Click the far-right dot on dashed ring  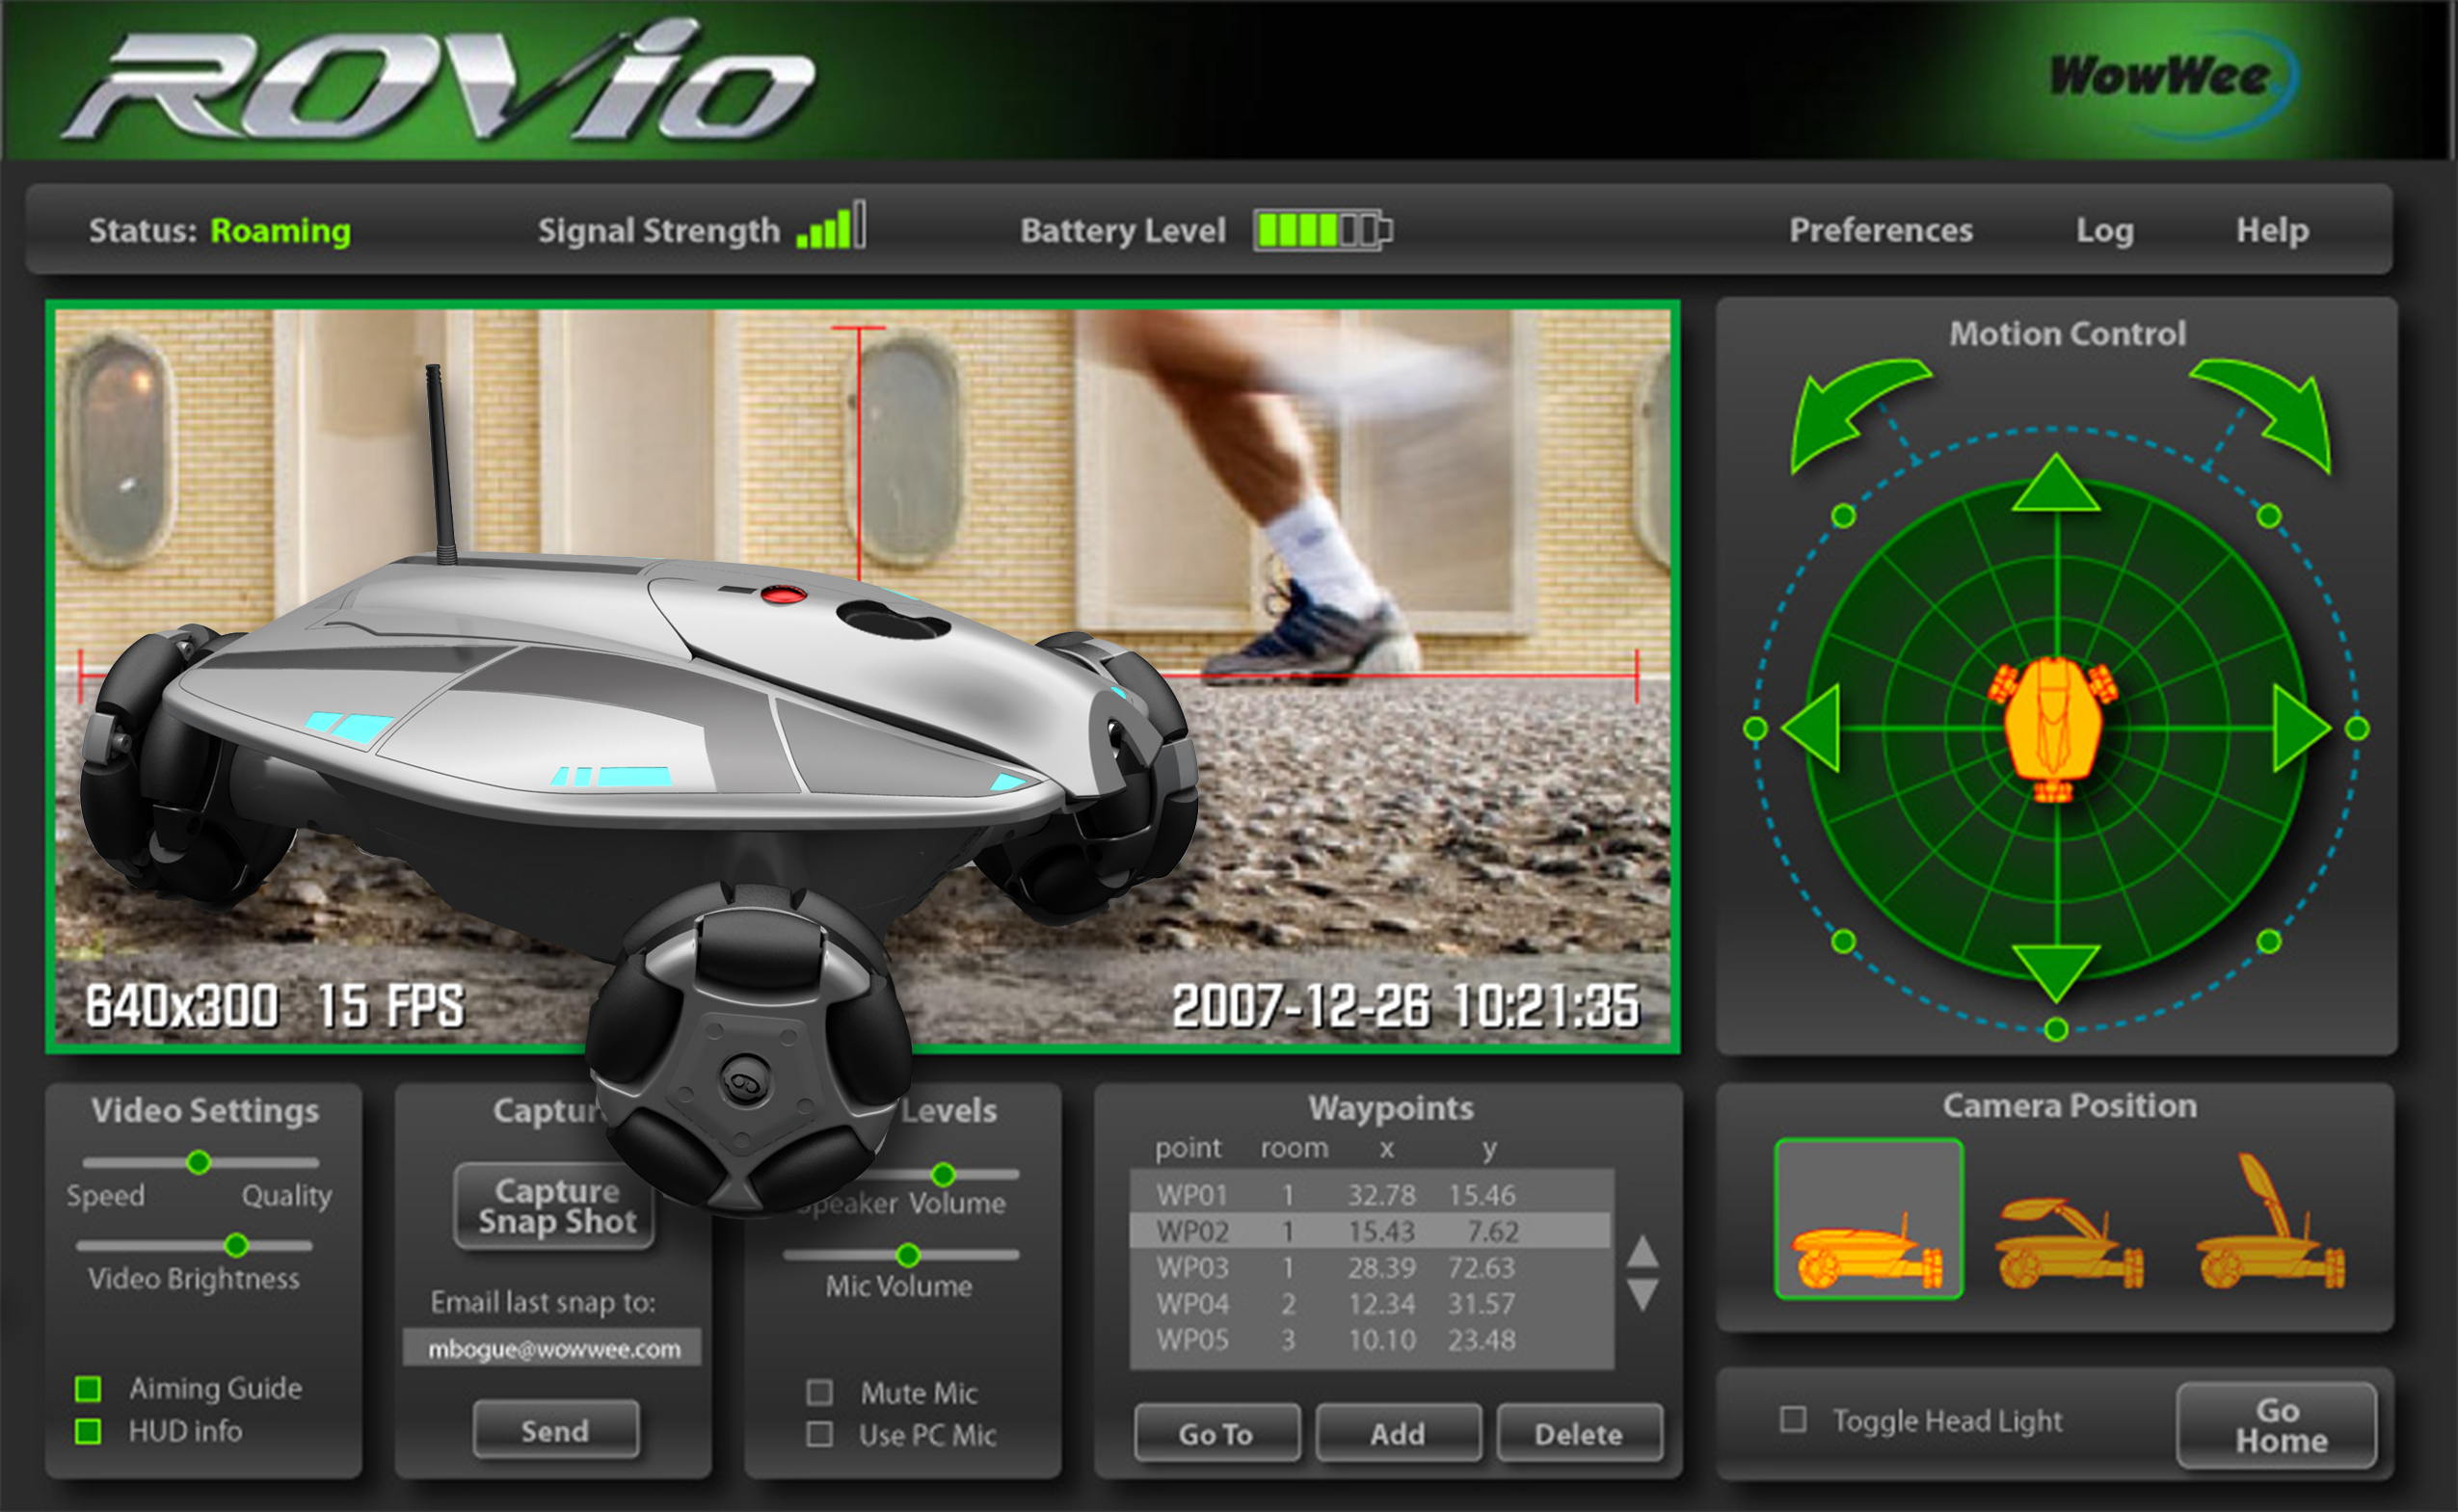pos(2357,728)
